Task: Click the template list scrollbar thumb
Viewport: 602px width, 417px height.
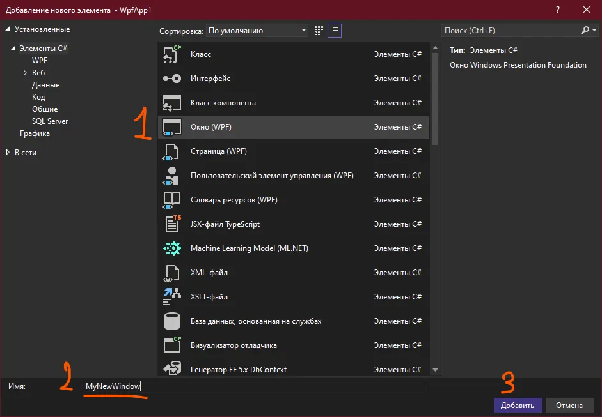Action: [x=435, y=99]
